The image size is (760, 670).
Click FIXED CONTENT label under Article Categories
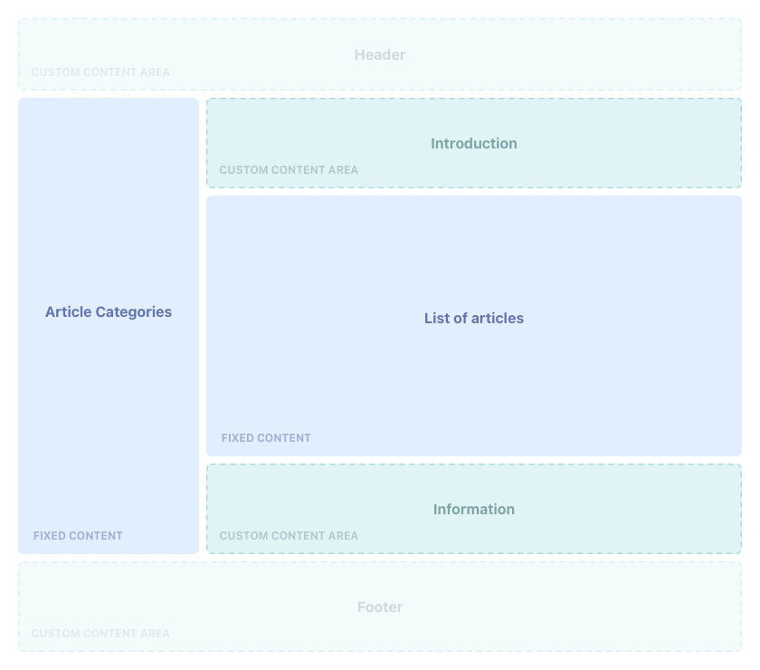pos(78,536)
